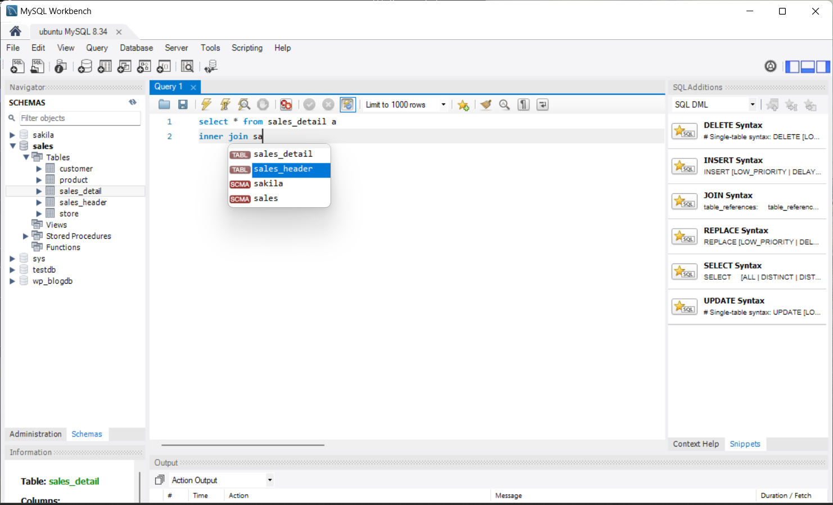833x505 pixels.
Task: Choose sales_detail autocomplete suggestion
Action: pyautogui.click(x=279, y=154)
